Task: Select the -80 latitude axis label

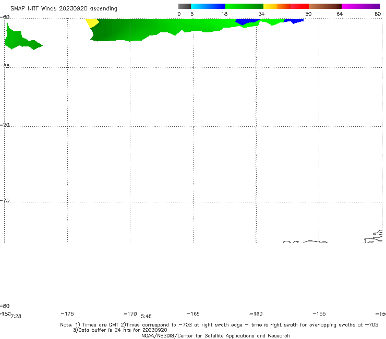Action: coord(5,306)
